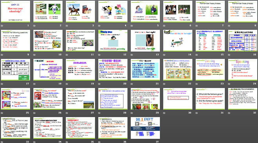Image resolution: width=258 pixels, height=143 pixels.
Task: Select slide 19 thumbnail
Action: (80, 69)
